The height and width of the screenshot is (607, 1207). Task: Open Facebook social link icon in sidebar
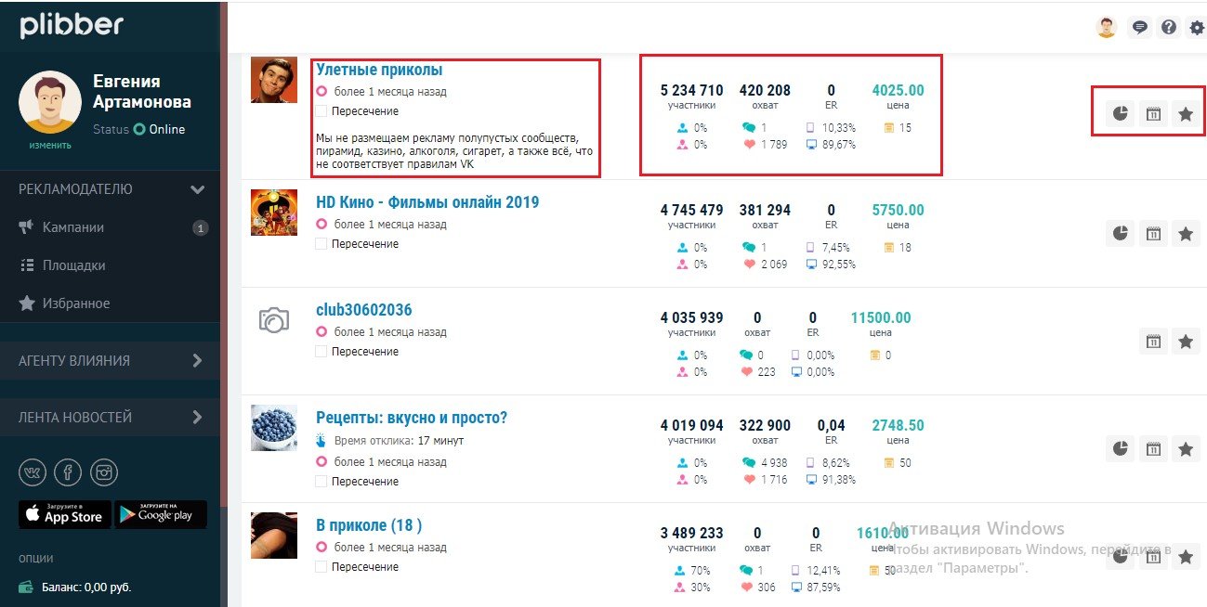68,472
